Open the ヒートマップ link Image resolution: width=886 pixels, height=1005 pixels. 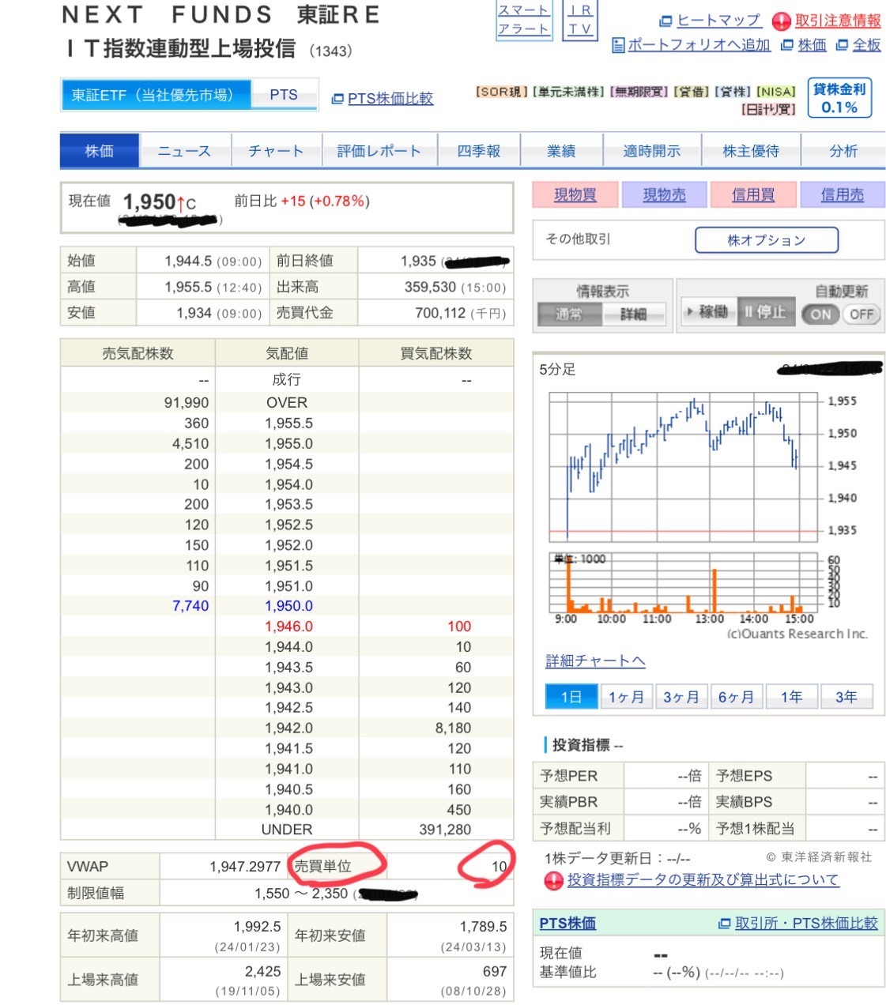[718, 21]
